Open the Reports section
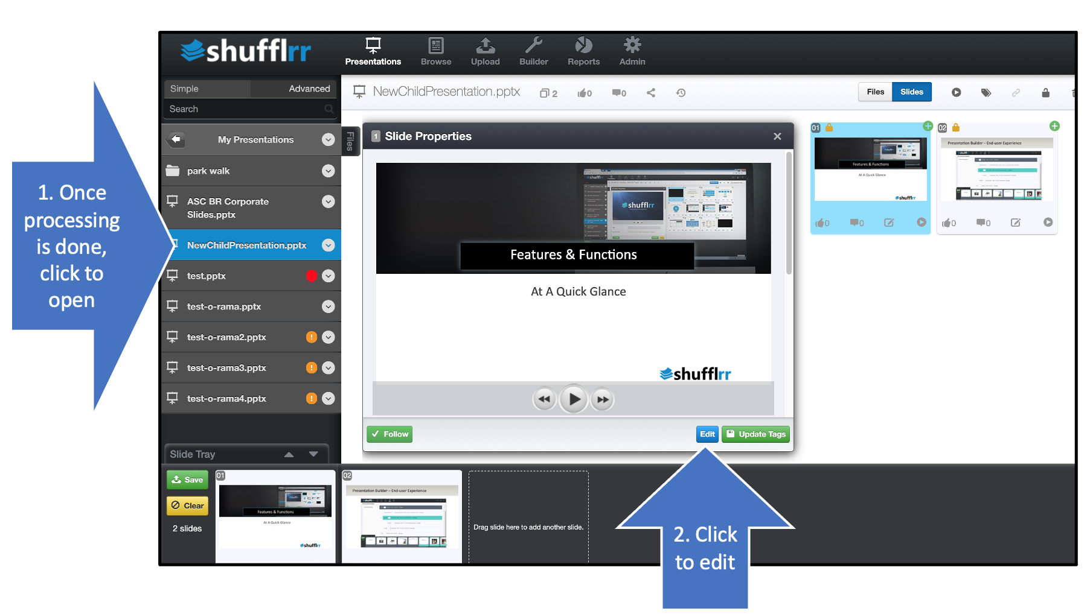This screenshot has width=1087, height=614. click(583, 52)
